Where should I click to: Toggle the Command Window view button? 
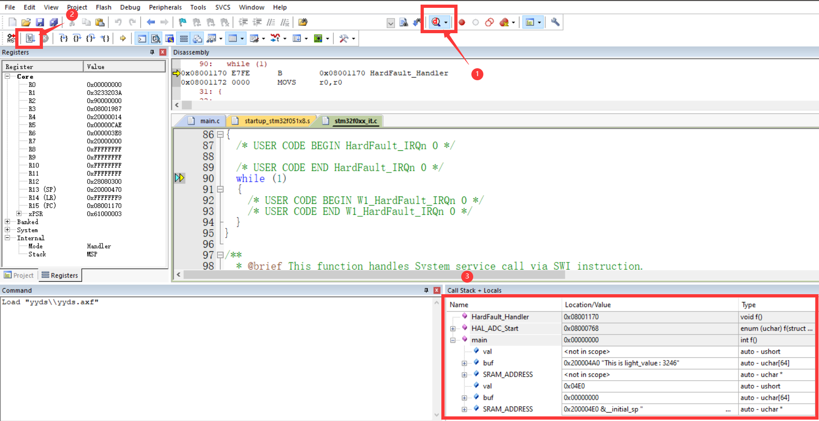142,39
